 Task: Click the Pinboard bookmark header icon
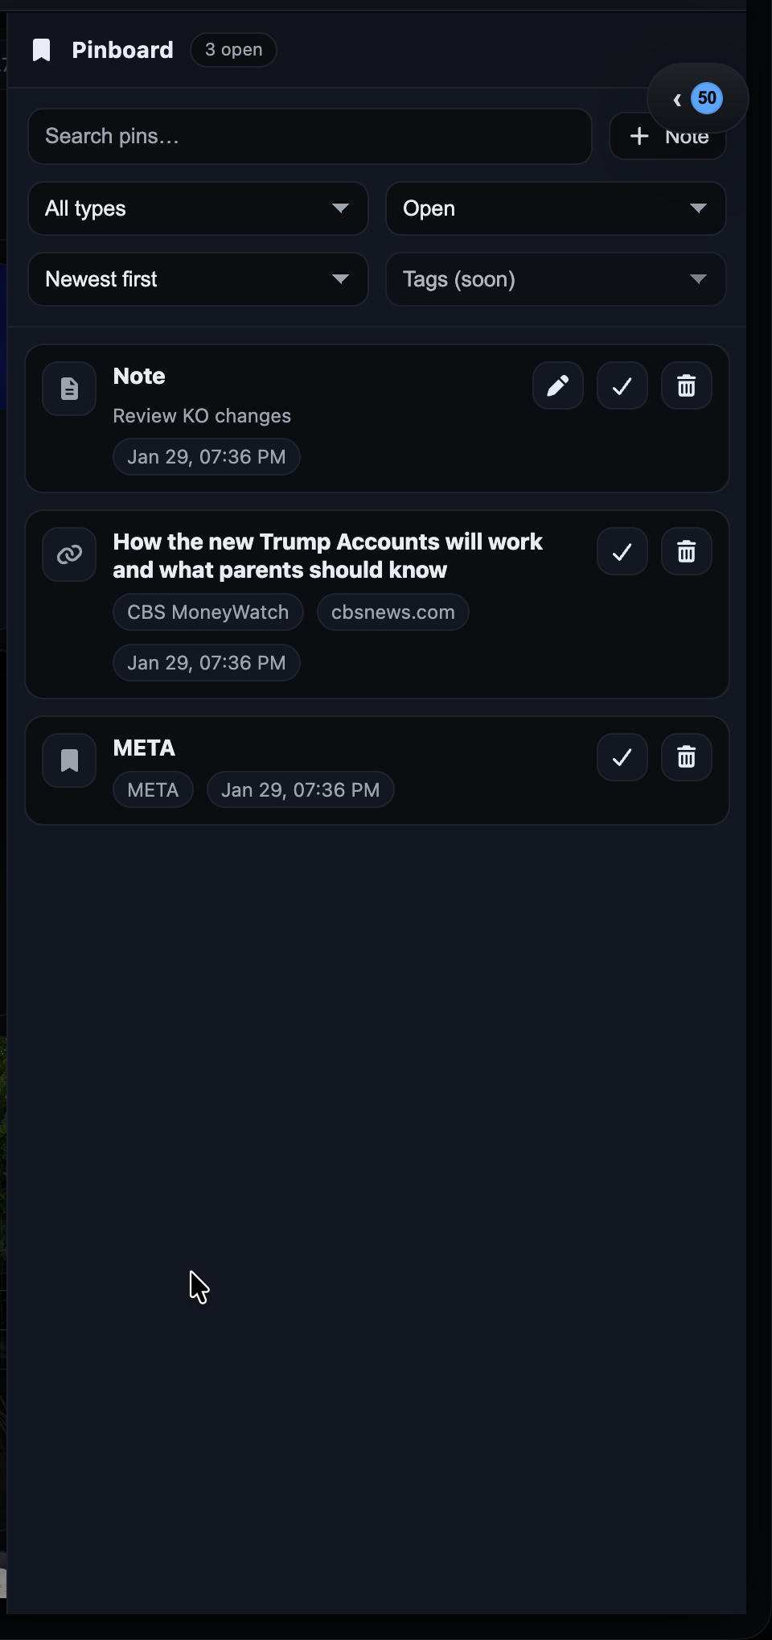coord(41,49)
